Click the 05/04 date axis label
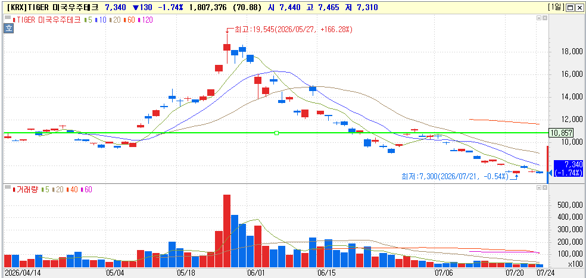Screen dimensions: 586x278 [x=116, y=273]
